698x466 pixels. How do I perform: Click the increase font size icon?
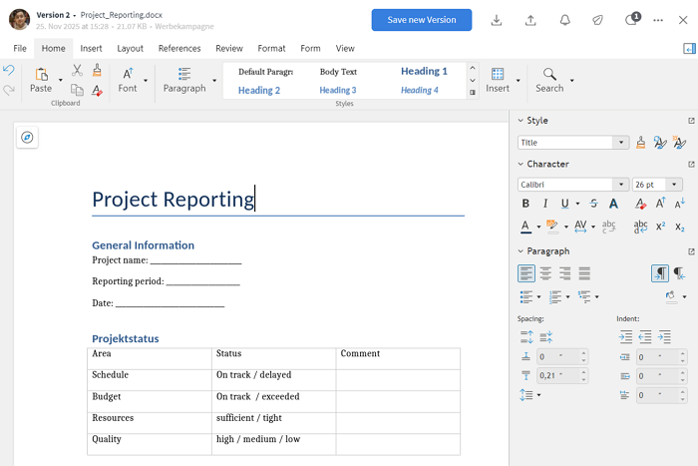[660, 204]
